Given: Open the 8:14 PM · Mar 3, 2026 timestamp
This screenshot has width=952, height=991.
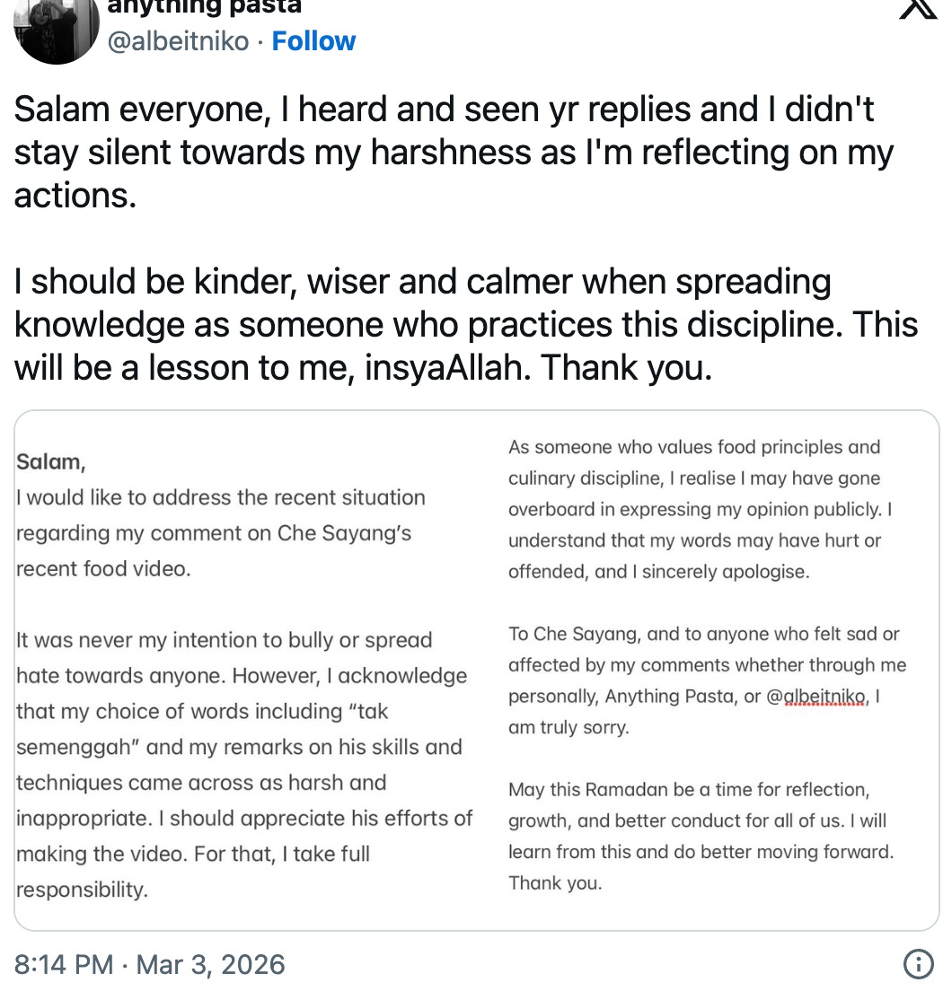Looking at the screenshot, I should (150, 965).
